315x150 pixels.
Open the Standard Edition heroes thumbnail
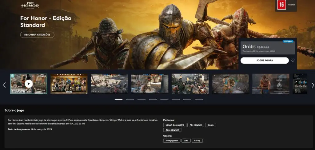click(69, 84)
